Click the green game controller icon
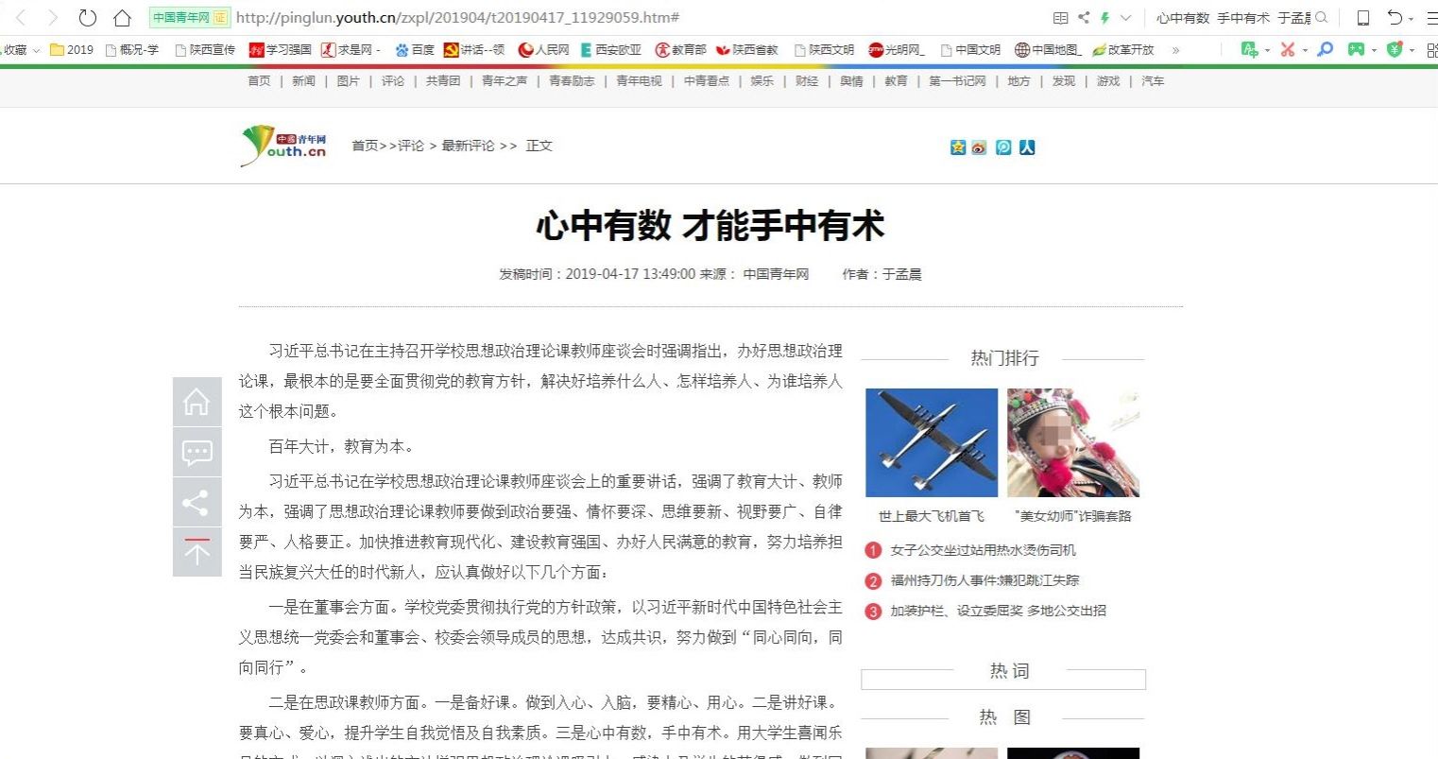The height and width of the screenshot is (759, 1438). (x=1357, y=49)
